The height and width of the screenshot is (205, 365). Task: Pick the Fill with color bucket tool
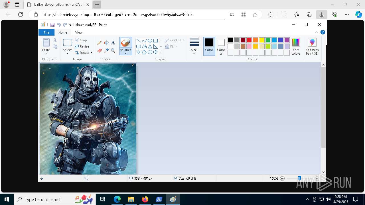(x=106, y=43)
